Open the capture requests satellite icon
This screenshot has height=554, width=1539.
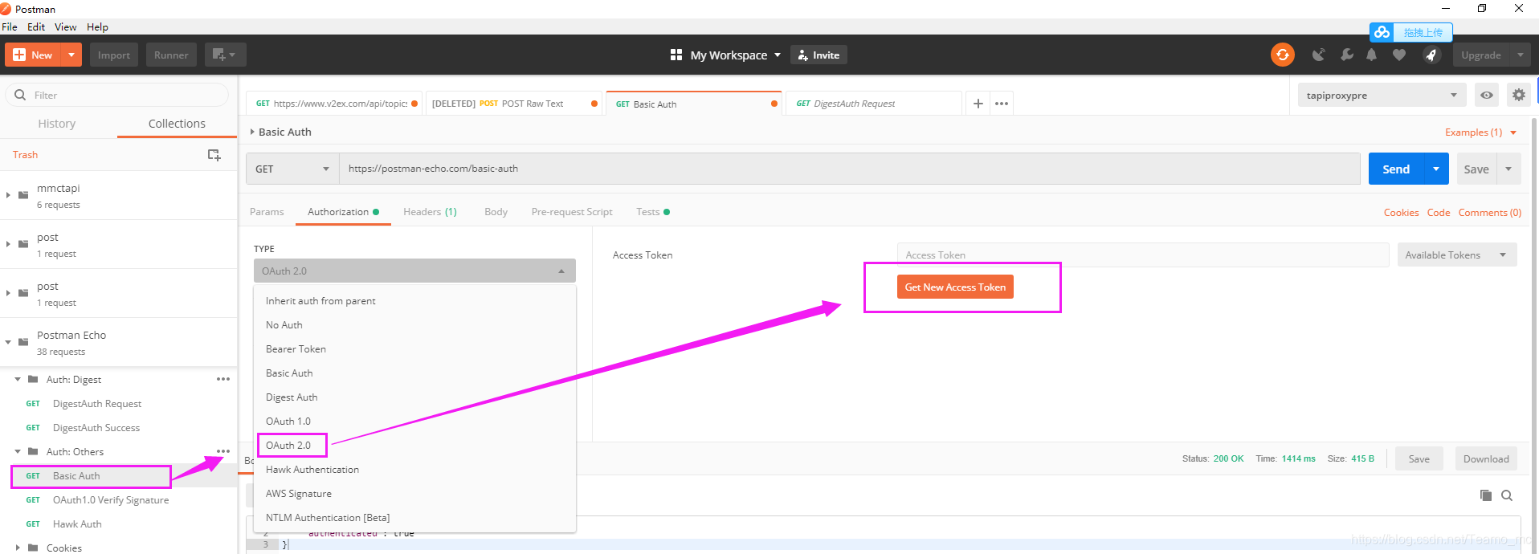(1318, 55)
